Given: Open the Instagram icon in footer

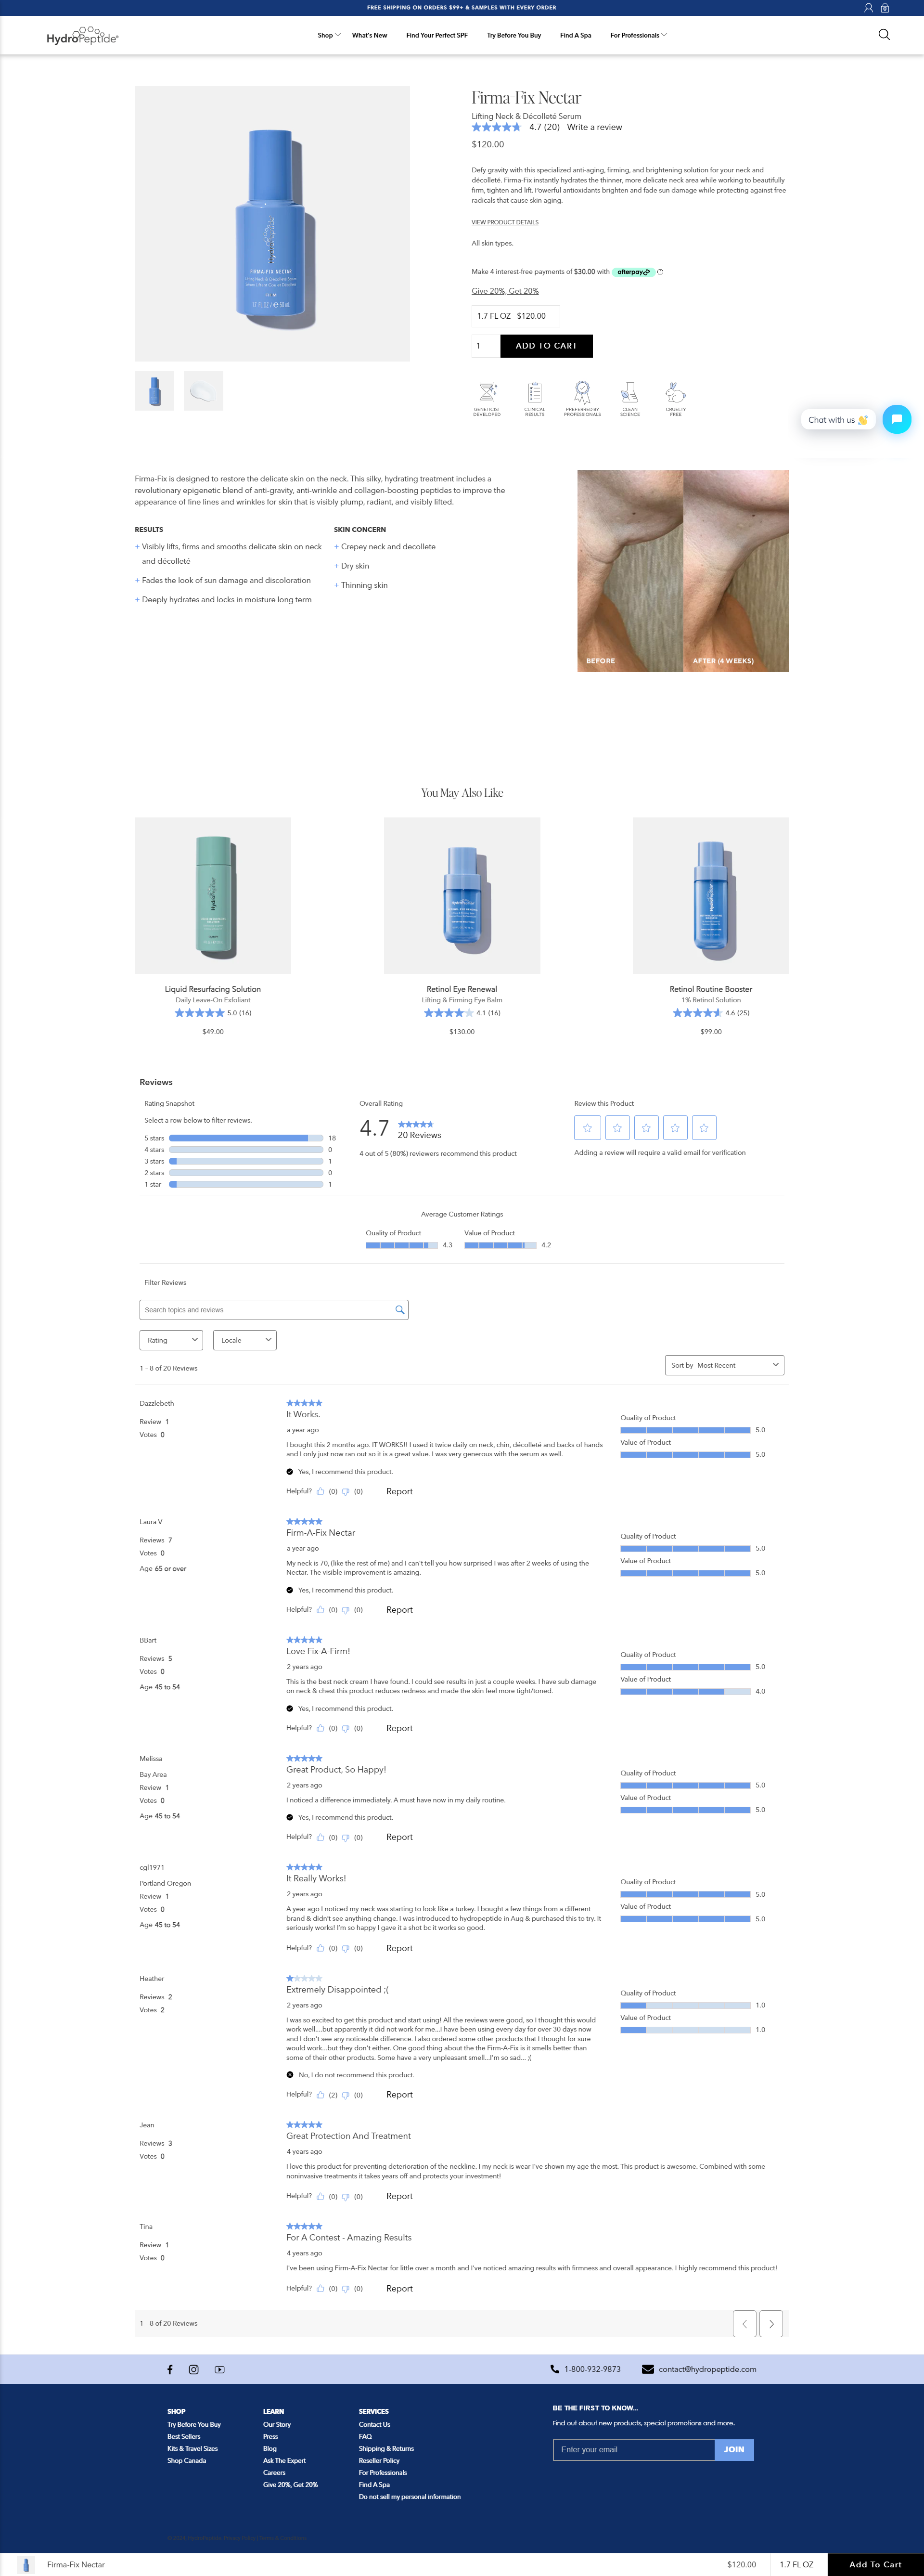Looking at the screenshot, I should [x=194, y=2369].
